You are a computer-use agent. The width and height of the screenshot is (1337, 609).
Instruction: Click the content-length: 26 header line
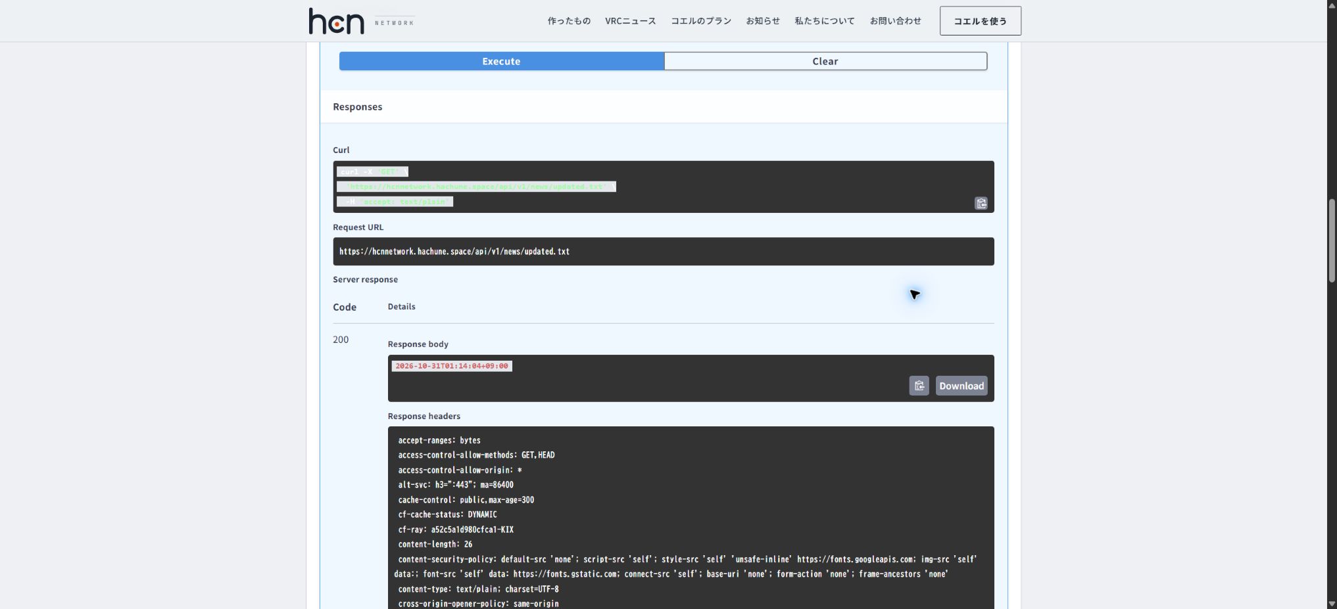pos(435,545)
